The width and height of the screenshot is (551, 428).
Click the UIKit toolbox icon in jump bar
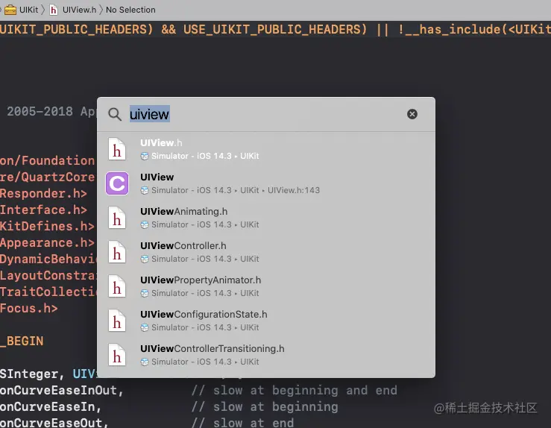10,10
